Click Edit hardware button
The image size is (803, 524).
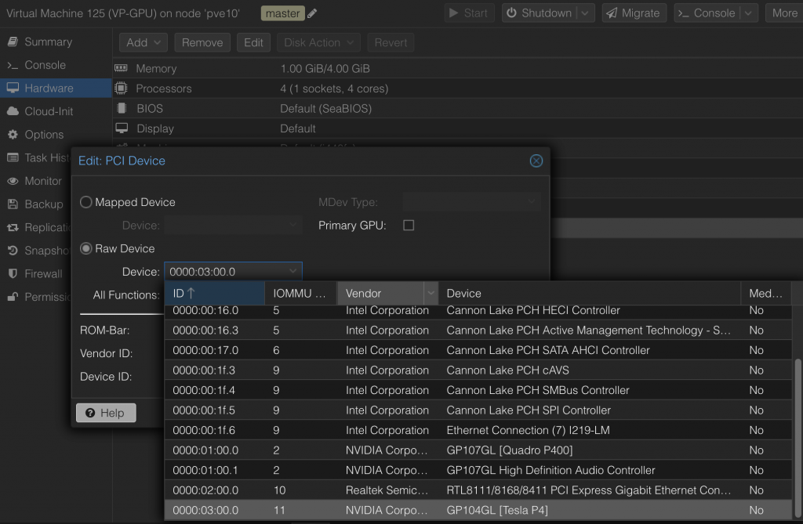(253, 42)
